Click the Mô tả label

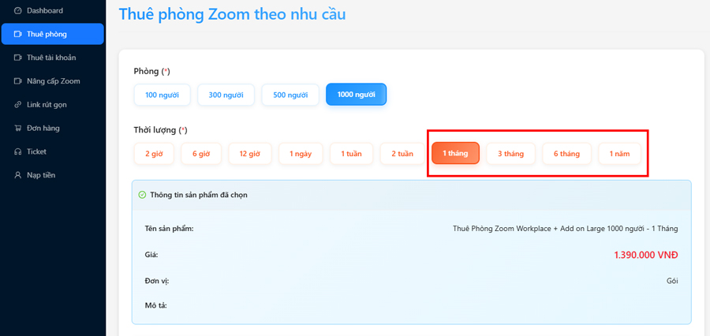pos(155,305)
